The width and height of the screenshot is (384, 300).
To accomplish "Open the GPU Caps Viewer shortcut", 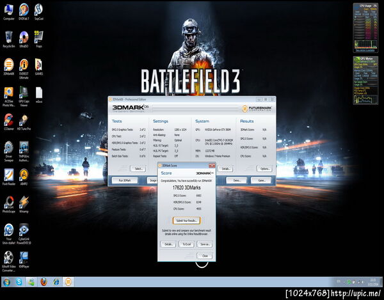I will pyautogui.click(x=24, y=97).
